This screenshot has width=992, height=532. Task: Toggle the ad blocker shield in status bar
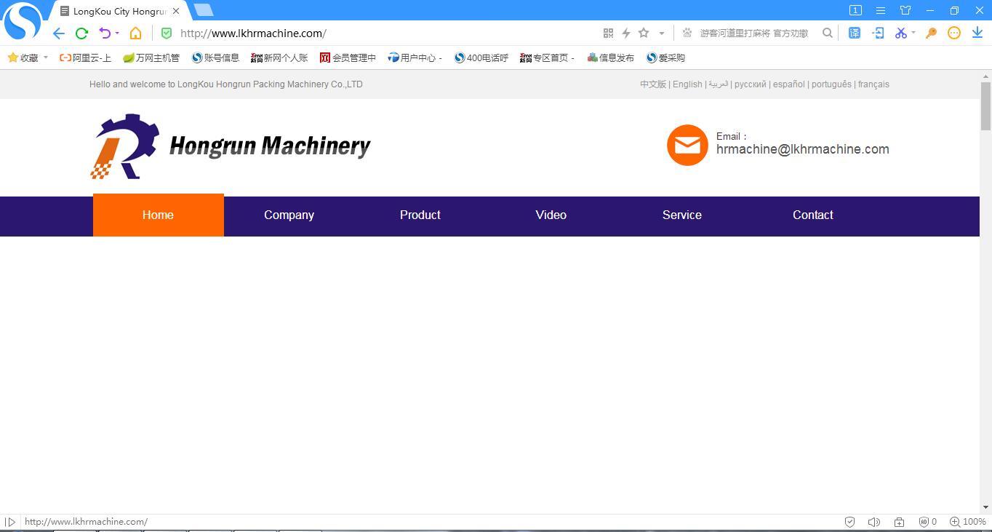pyautogui.click(x=849, y=522)
